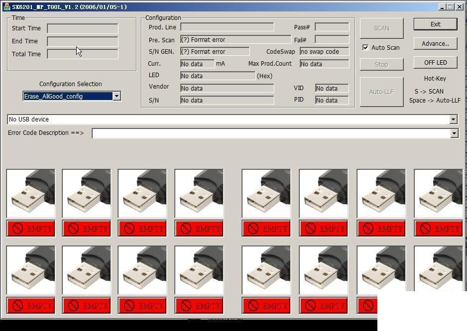Click the second red EMPTY status in bottom row
The width and height of the screenshot is (467, 331).
tap(86, 306)
